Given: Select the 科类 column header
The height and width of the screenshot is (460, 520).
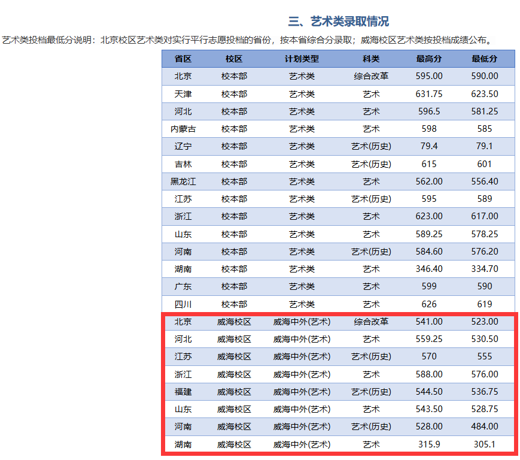Looking at the screenshot, I should [371, 59].
